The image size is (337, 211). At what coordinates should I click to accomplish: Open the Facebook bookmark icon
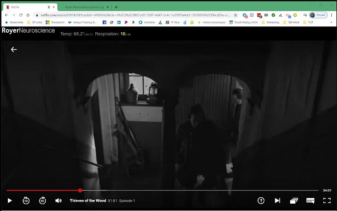coord(104,22)
